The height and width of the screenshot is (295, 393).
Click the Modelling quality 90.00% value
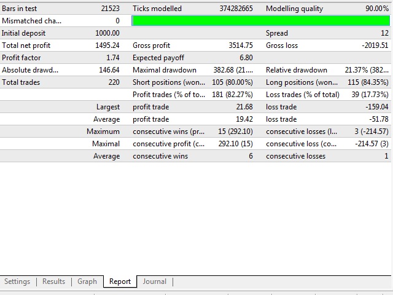(x=376, y=9)
